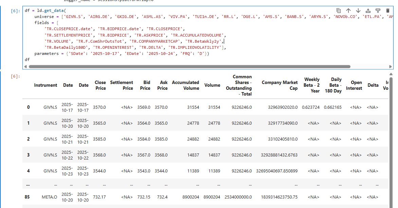
Task: Click the Delta column header
Action: [x=373, y=85]
